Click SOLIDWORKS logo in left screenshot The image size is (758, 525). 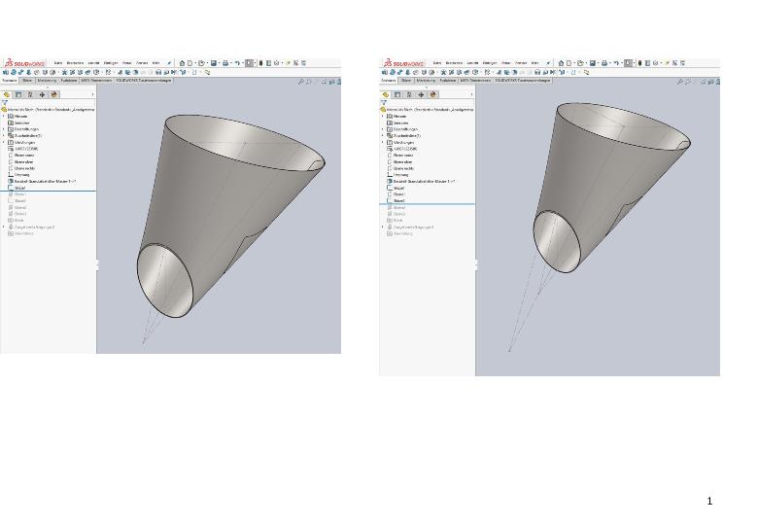pyautogui.click(x=24, y=63)
